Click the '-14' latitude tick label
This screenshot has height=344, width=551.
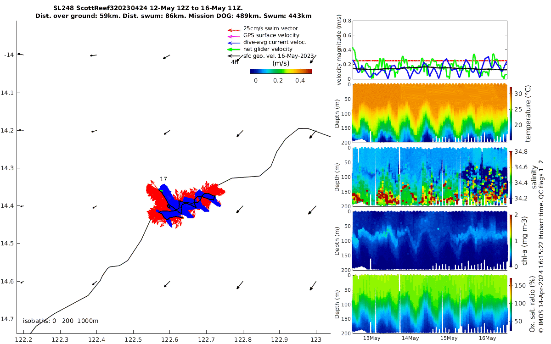pyautogui.click(x=9, y=55)
